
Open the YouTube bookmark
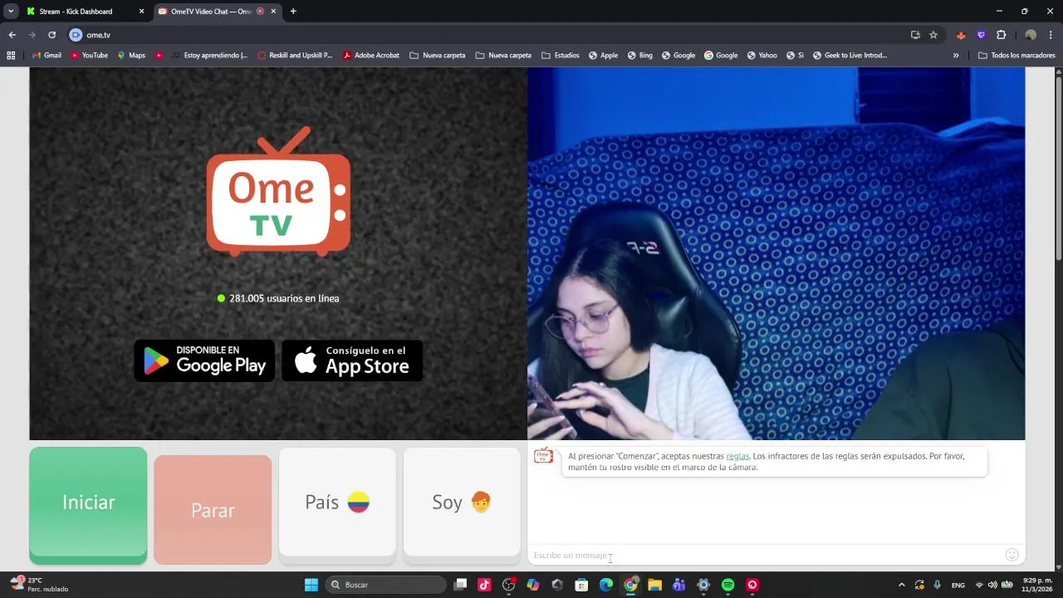click(x=89, y=56)
